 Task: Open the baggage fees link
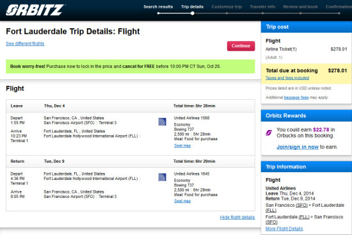click(x=296, y=97)
